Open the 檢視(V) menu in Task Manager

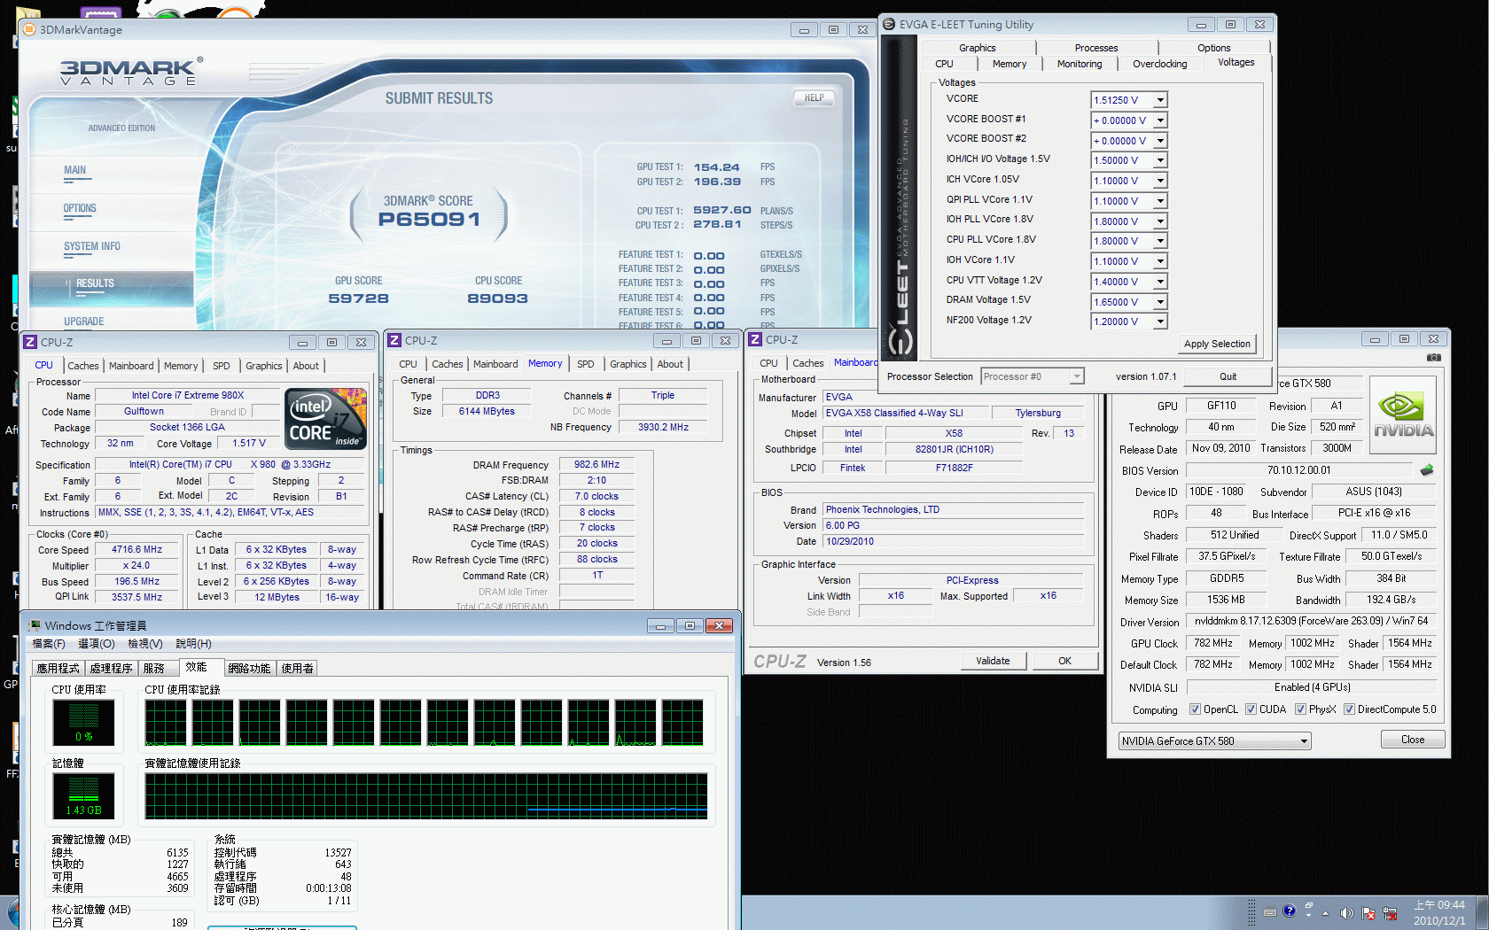[144, 644]
